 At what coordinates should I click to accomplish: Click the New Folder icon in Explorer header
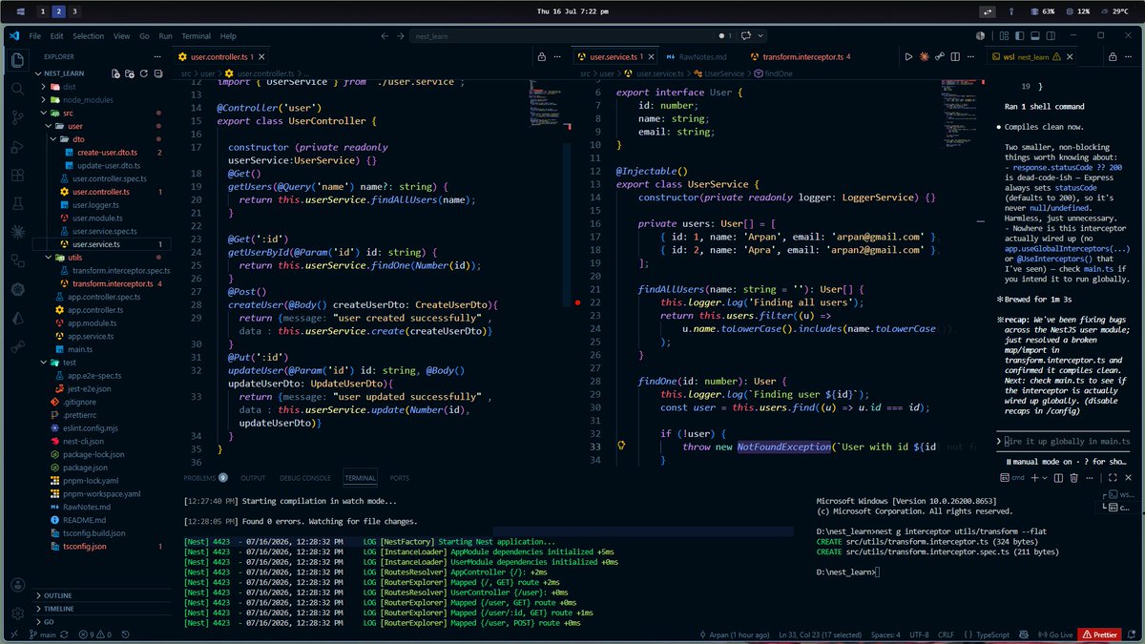(x=128, y=73)
